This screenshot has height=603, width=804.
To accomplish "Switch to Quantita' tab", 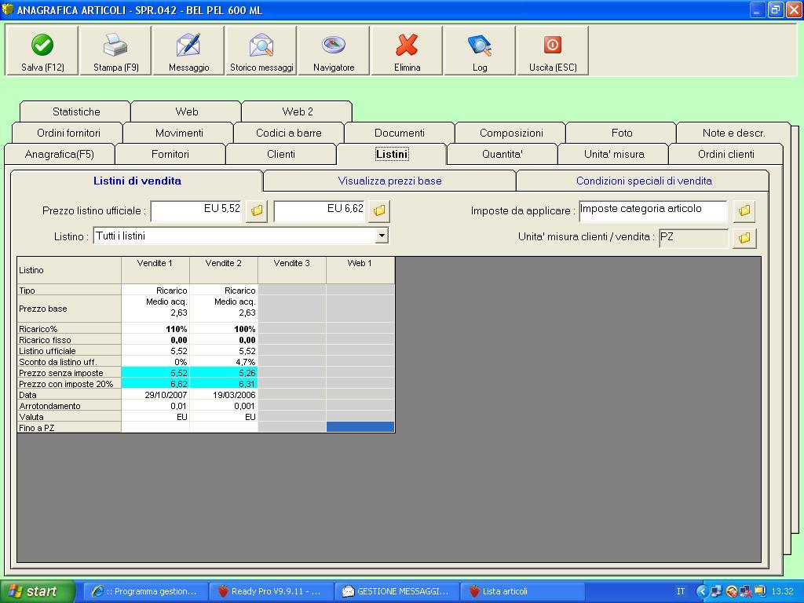I will 502,155.
